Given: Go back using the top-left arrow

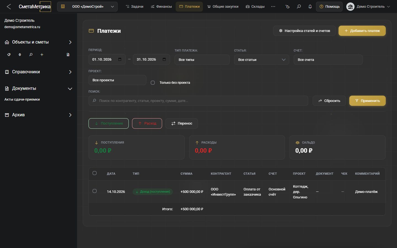Looking at the screenshot, I should [x=9, y=7].
